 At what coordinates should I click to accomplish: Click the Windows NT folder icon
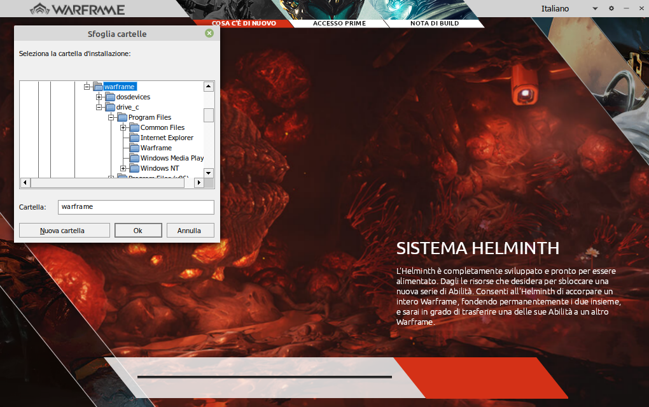pyautogui.click(x=134, y=168)
